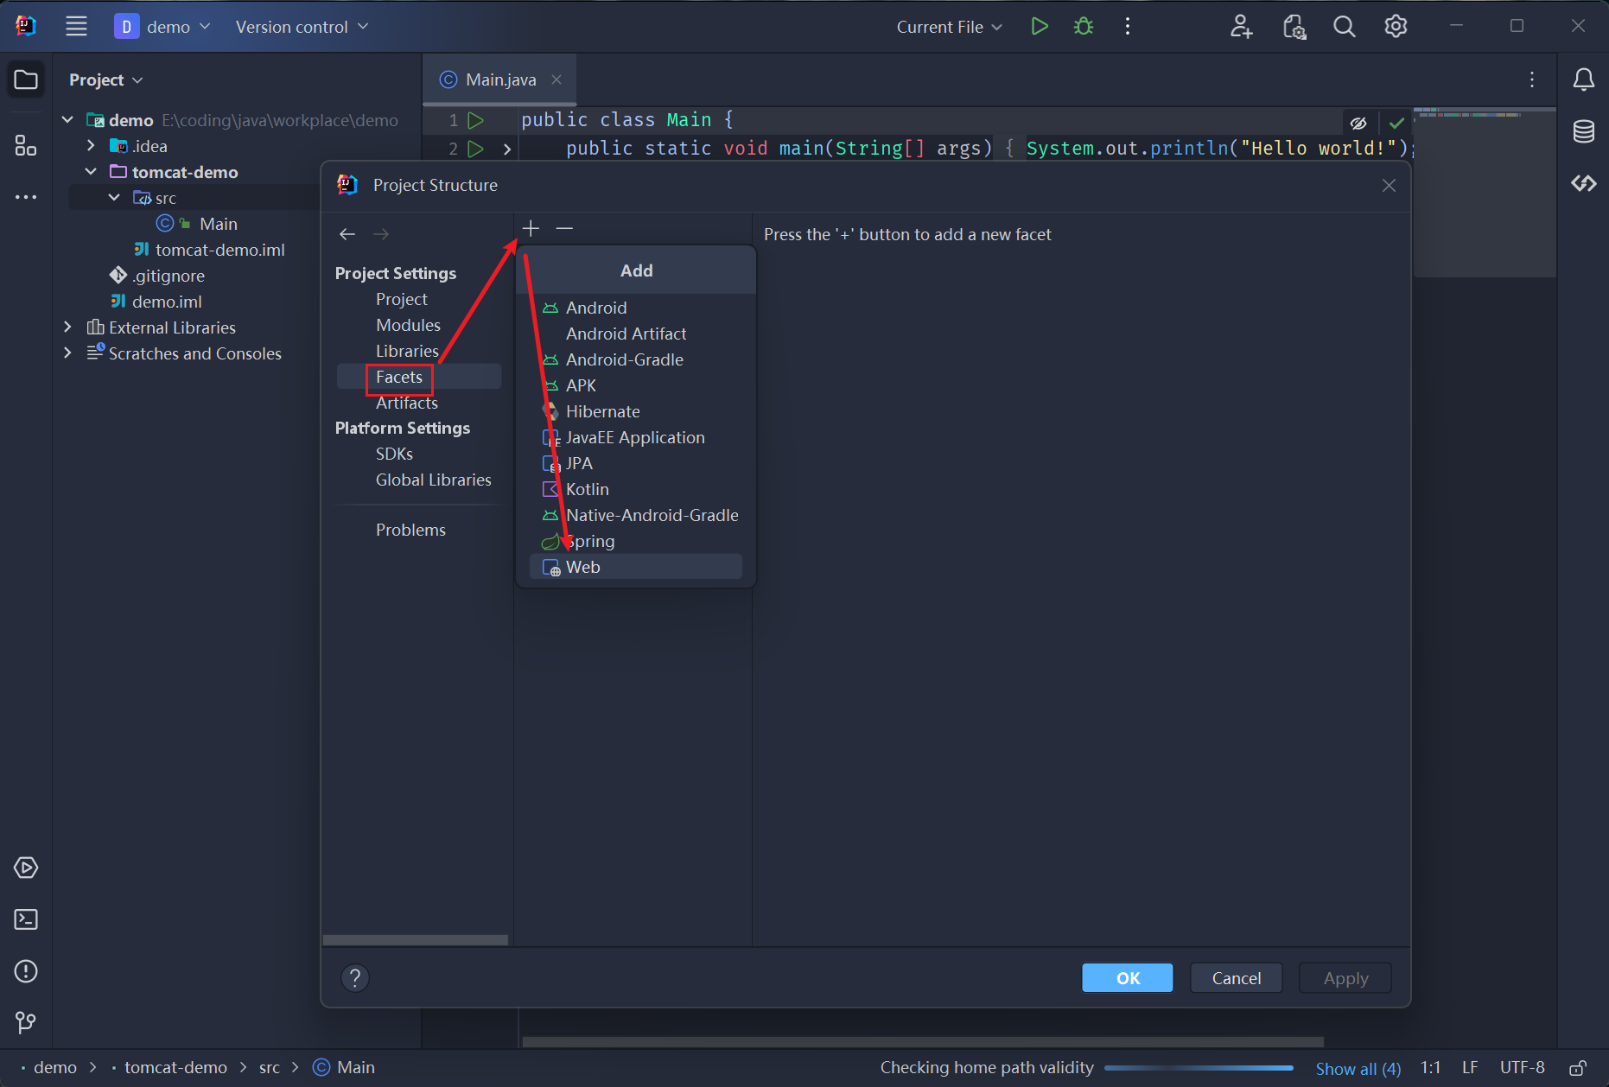This screenshot has height=1087, width=1609.
Task: Click Show all (4) link
Action: [1358, 1068]
